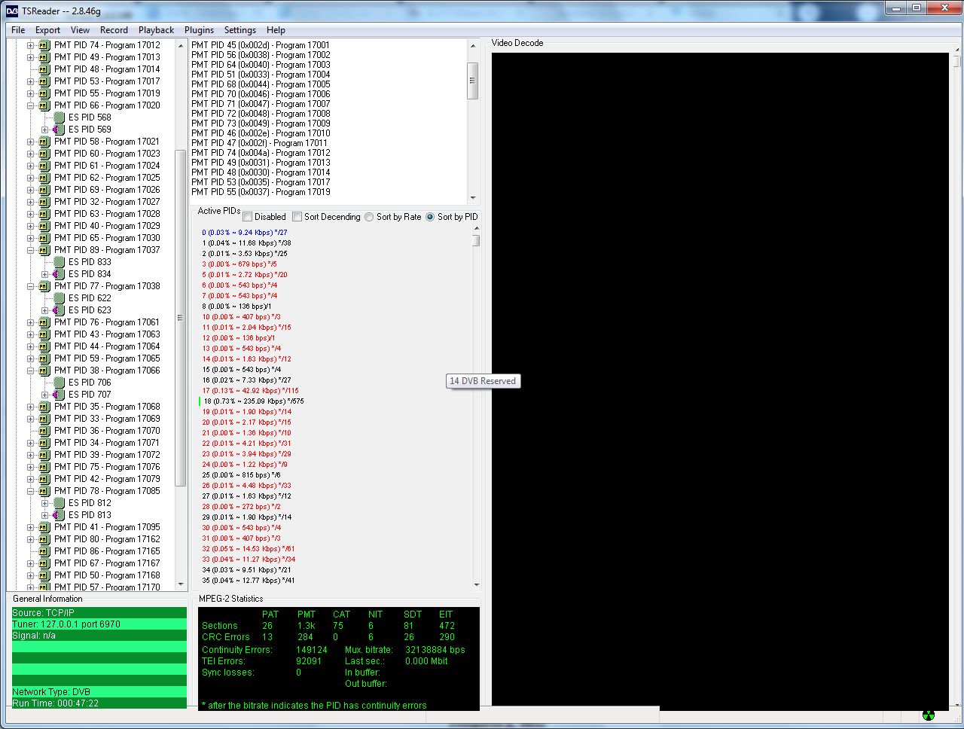Viewport: 964px width, 729px height.
Task: Click the PMT icon for Program 17066
Action: [44, 371]
